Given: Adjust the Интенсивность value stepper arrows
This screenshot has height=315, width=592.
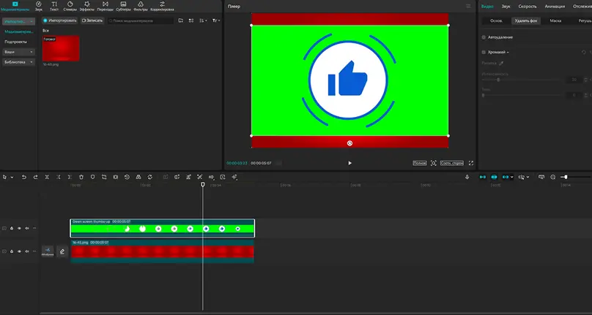Looking at the screenshot, I should [585, 80].
